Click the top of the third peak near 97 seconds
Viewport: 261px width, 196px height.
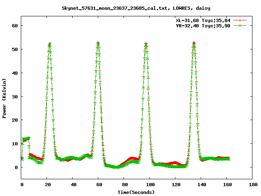[x=146, y=44]
